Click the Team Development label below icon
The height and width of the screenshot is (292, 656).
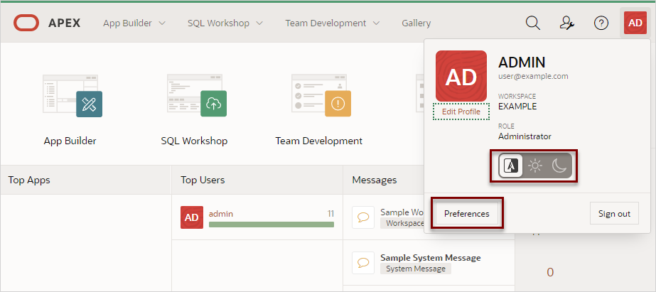[319, 141]
